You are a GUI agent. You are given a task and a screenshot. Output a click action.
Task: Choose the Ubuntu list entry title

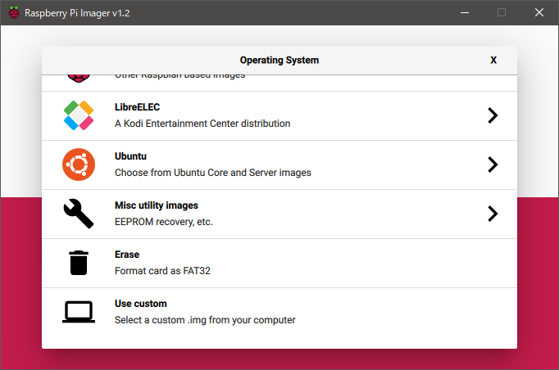pos(130,156)
